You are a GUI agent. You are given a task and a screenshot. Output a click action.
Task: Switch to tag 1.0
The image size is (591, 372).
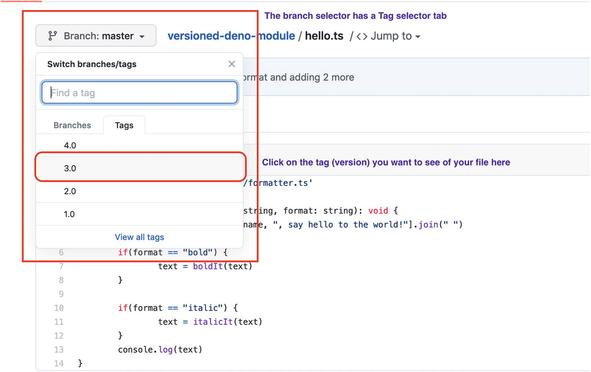(69, 214)
